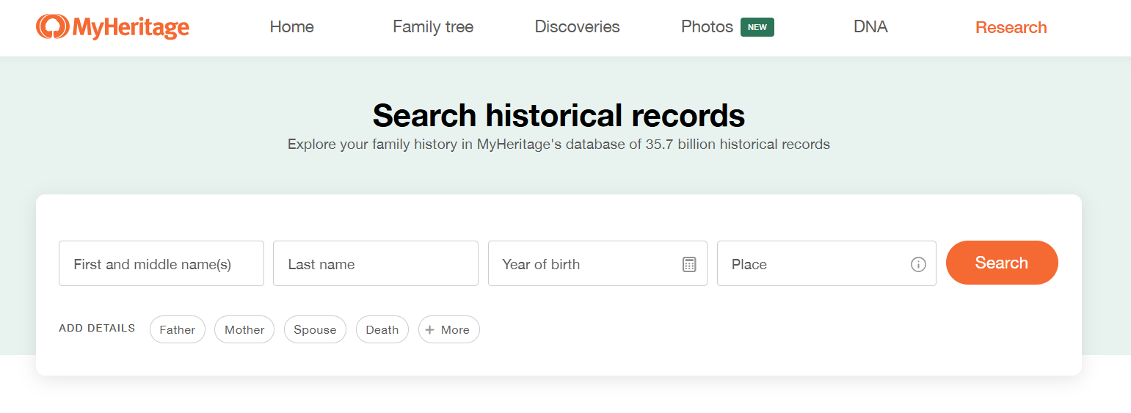
Task: Expand More detail options
Action: click(449, 329)
